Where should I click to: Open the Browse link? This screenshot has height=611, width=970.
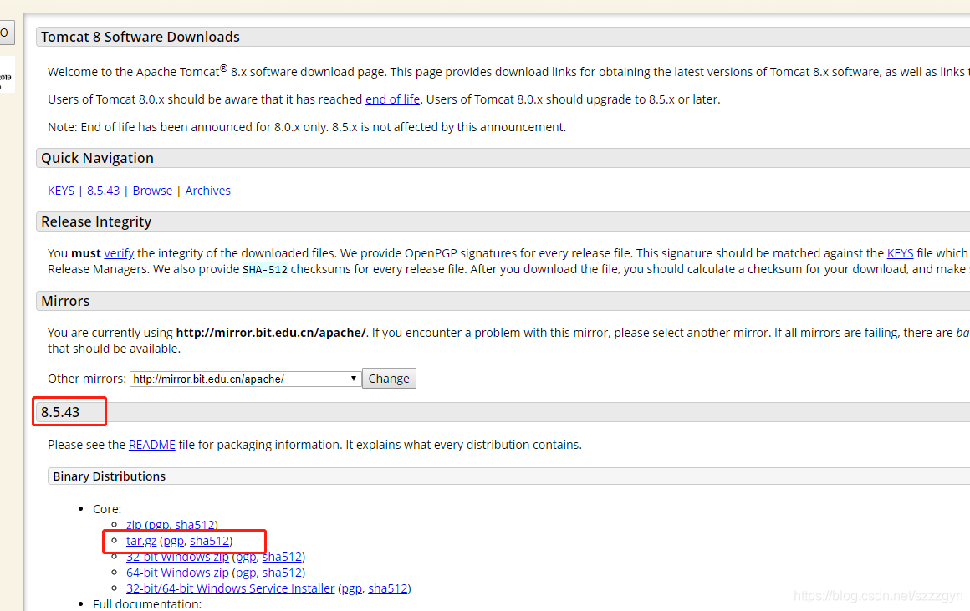click(x=152, y=191)
